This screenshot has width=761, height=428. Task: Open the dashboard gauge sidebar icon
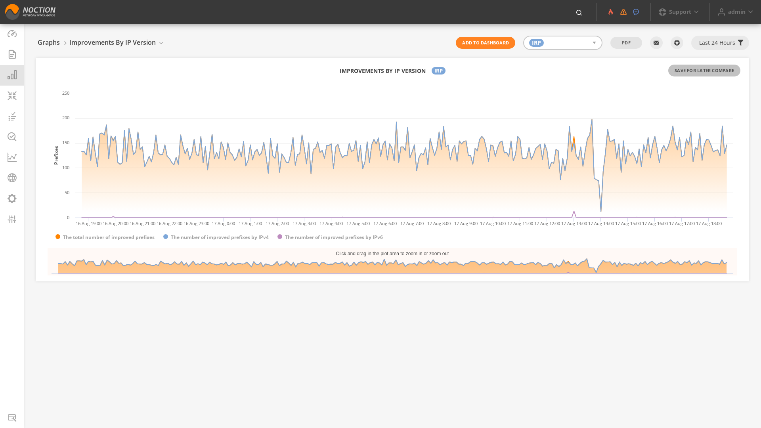coord(12,34)
